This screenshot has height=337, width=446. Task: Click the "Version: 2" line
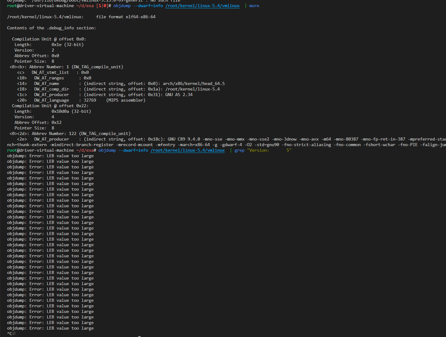click(x=34, y=50)
